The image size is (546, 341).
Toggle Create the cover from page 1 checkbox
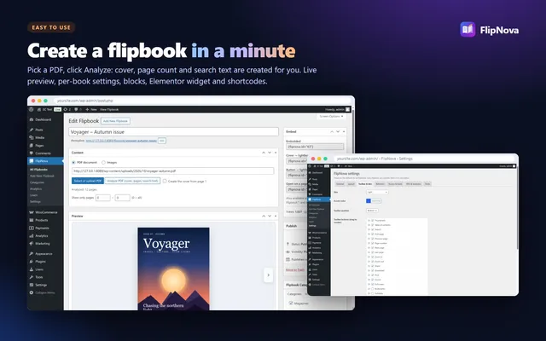165,181
